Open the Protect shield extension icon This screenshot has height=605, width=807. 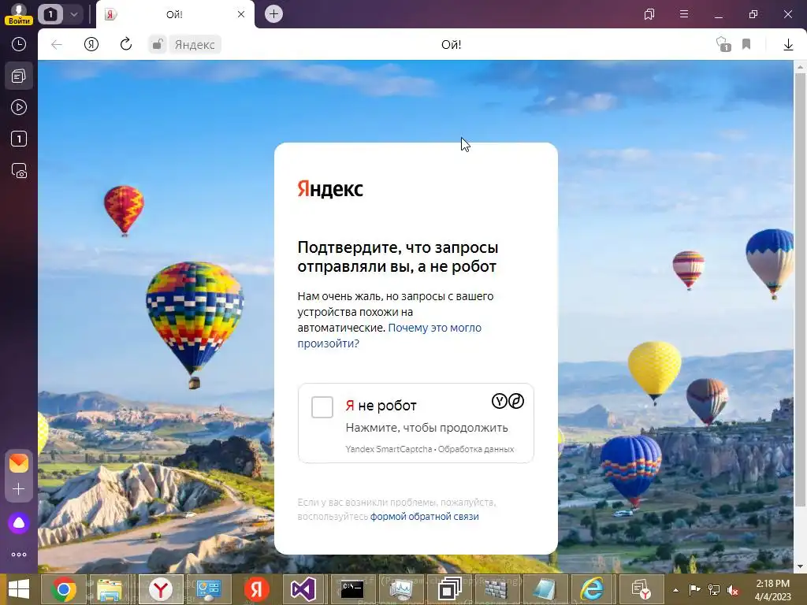click(723, 44)
